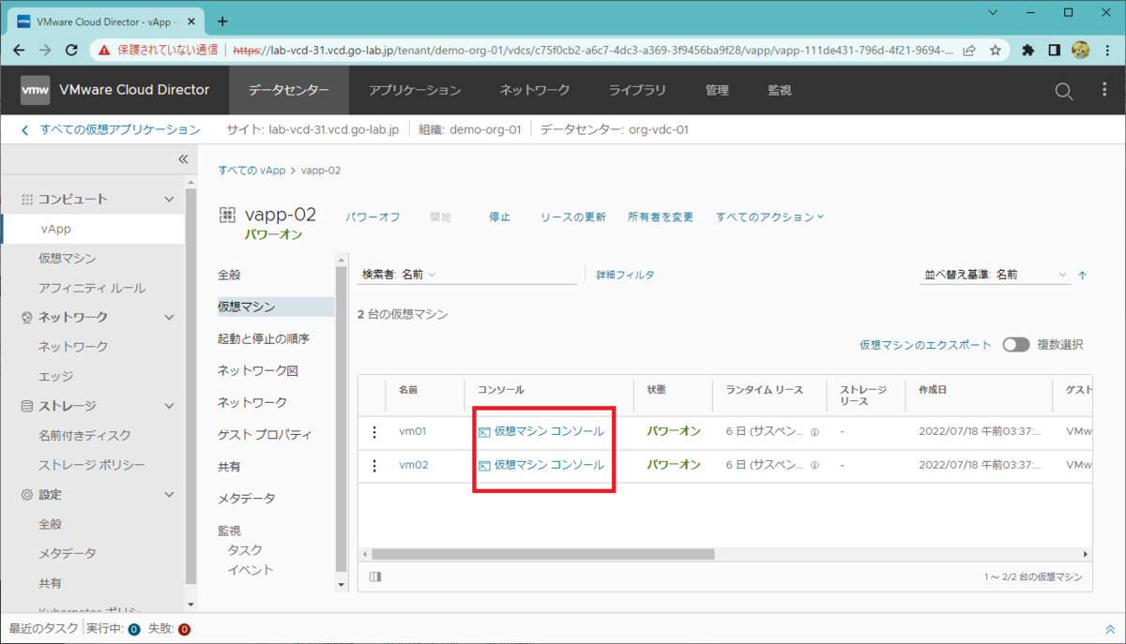The height and width of the screenshot is (644, 1126).
Task: Open ネットワーク図 detail section
Action: pyautogui.click(x=258, y=370)
